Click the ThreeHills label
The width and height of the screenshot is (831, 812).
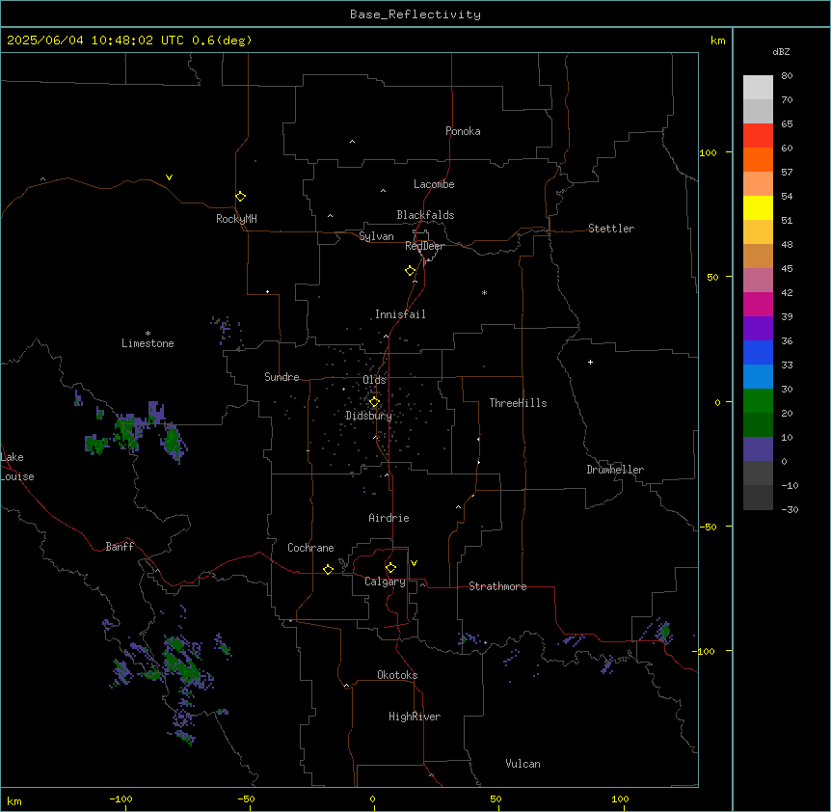coord(518,403)
